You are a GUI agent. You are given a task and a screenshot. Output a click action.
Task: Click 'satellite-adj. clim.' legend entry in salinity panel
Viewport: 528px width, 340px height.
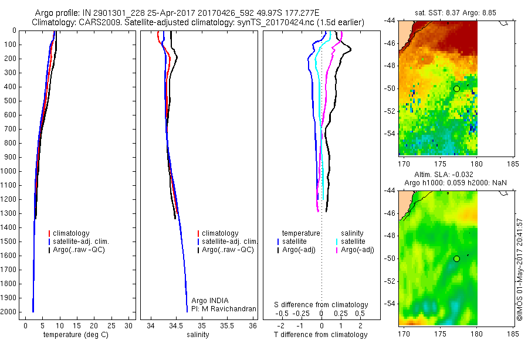229,242
